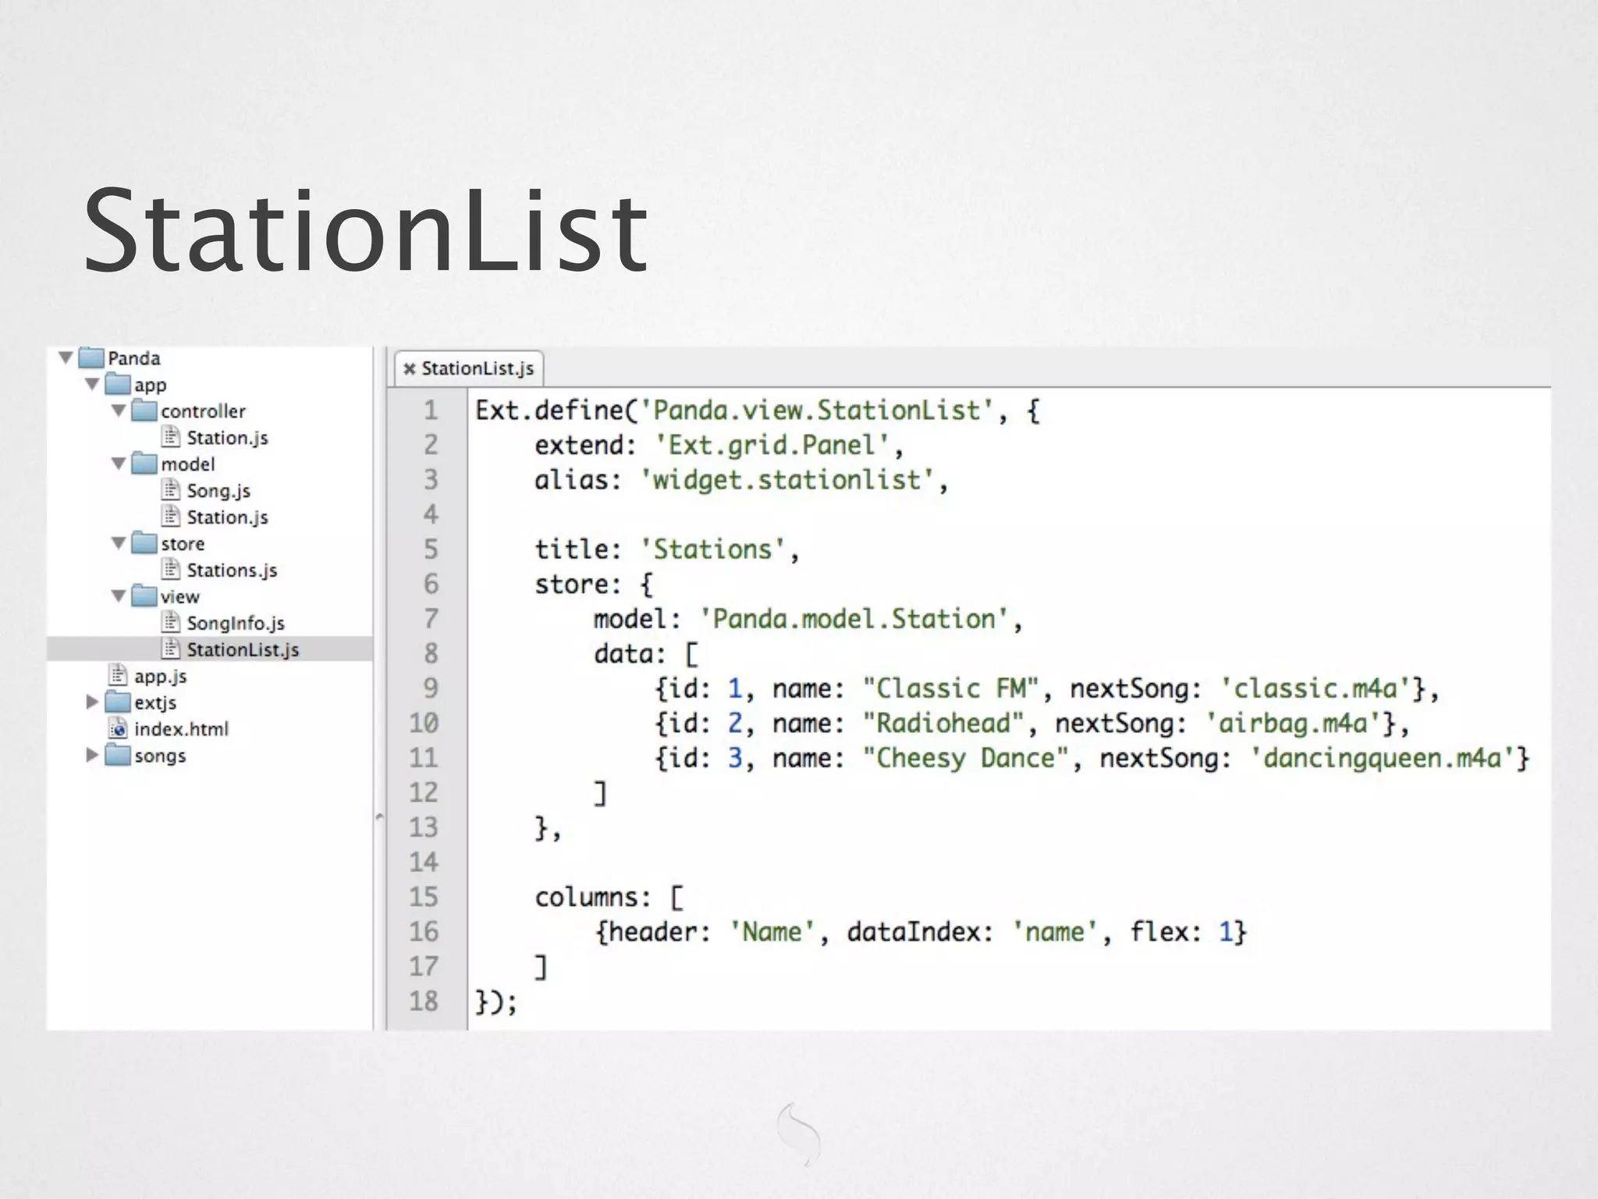
Task: Click the dataIndex 'name' value
Action: (x=1054, y=932)
